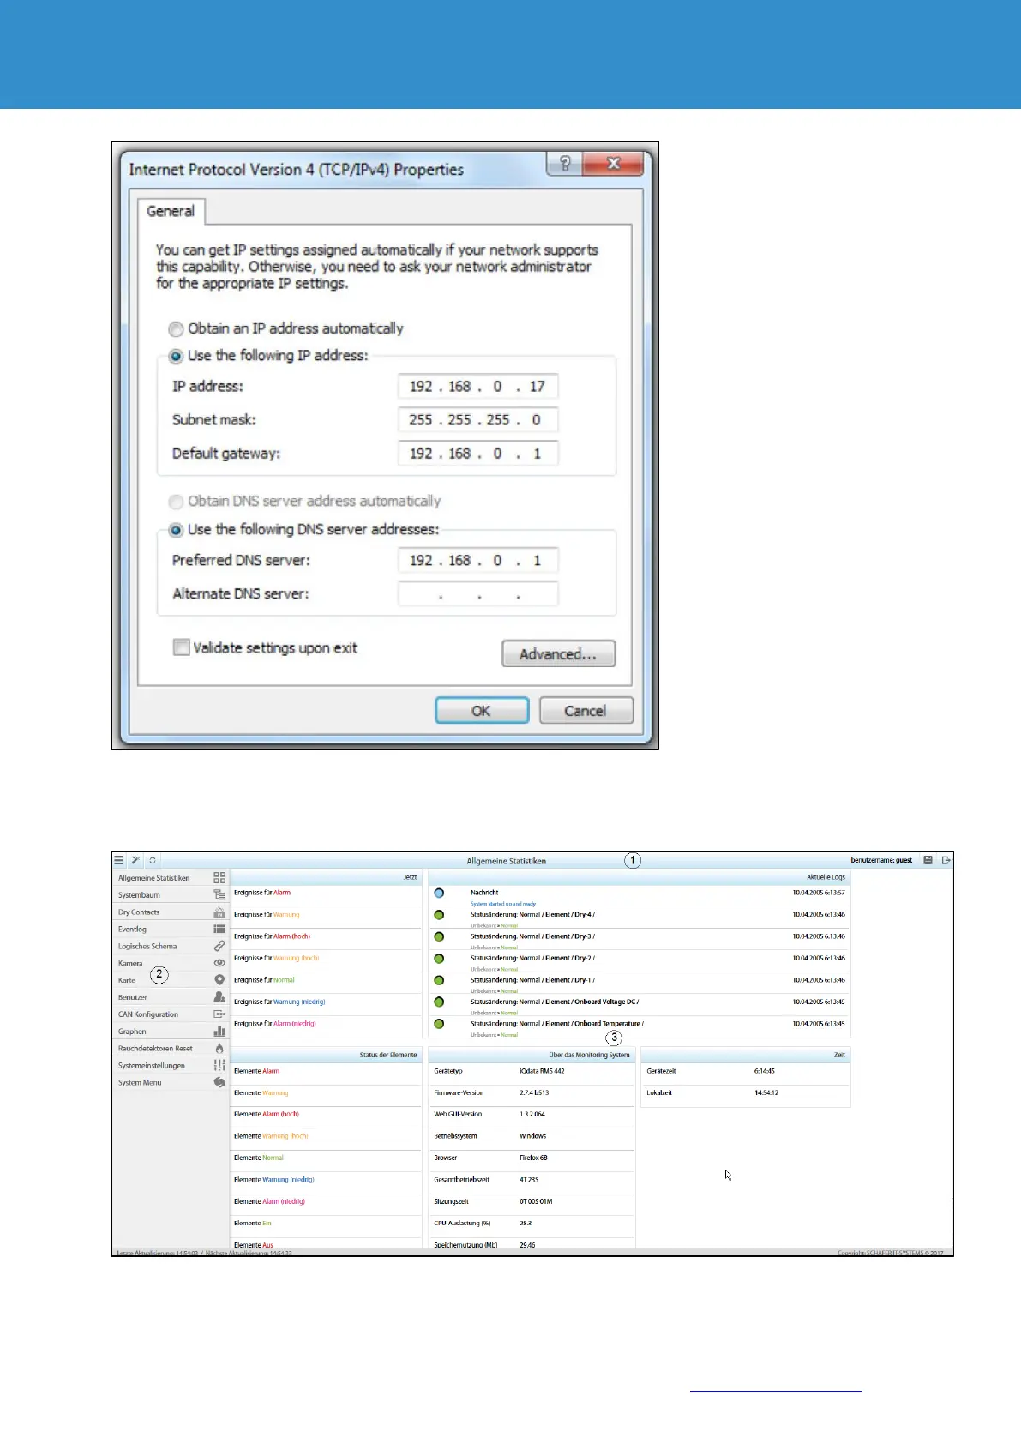The height and width of the screenshot is (1444, 1021).
Task: Click the empty Alternate DNS server field
Action: (x=478, y=594)
